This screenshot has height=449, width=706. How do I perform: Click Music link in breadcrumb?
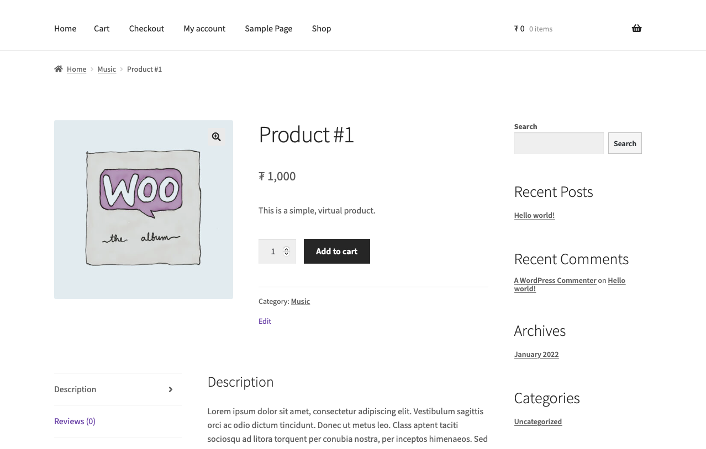(107, 69)
